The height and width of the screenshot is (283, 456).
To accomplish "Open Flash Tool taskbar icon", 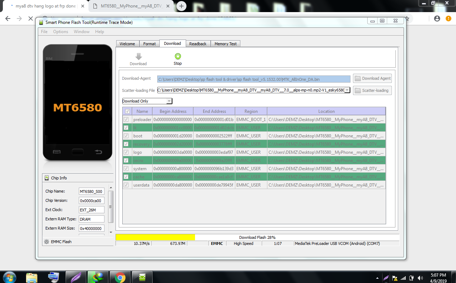I will [142, 277].
